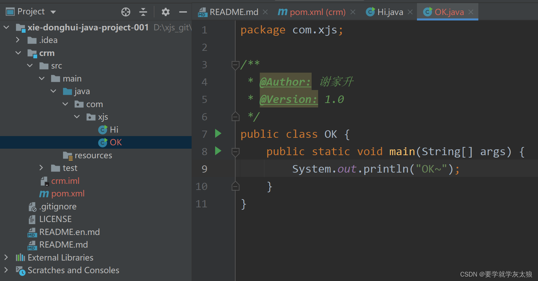Click the "OK~" string literal
The image size is (538, 281).
(431, 169)
